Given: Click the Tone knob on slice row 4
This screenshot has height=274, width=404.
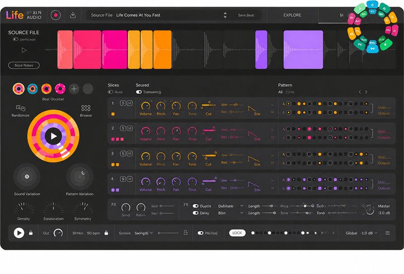Looking at the screenshot, I should coord(192,182).
